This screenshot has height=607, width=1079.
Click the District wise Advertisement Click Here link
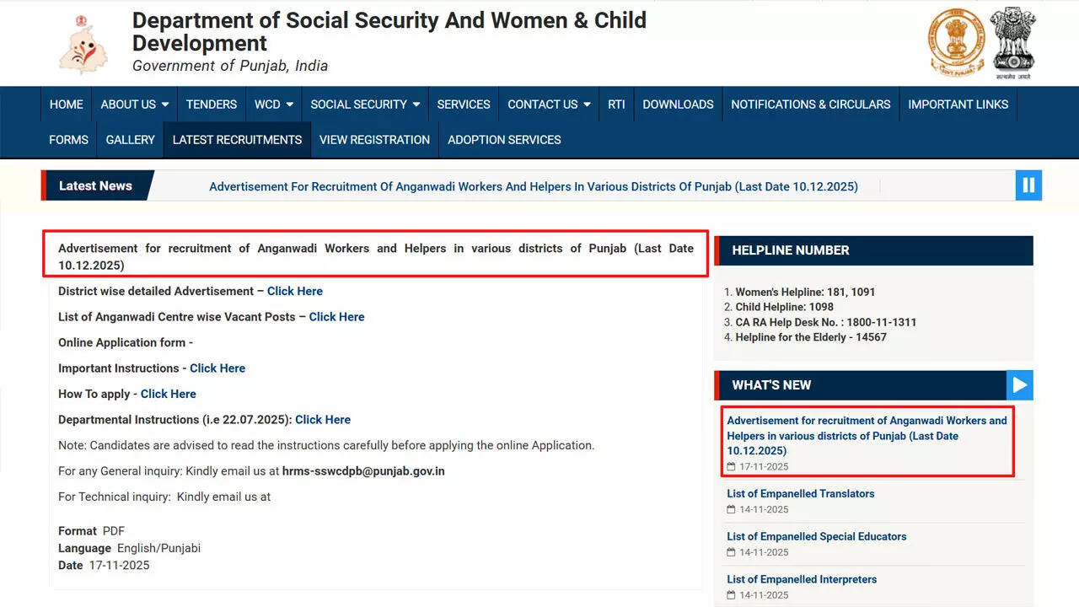coord(295,291)
